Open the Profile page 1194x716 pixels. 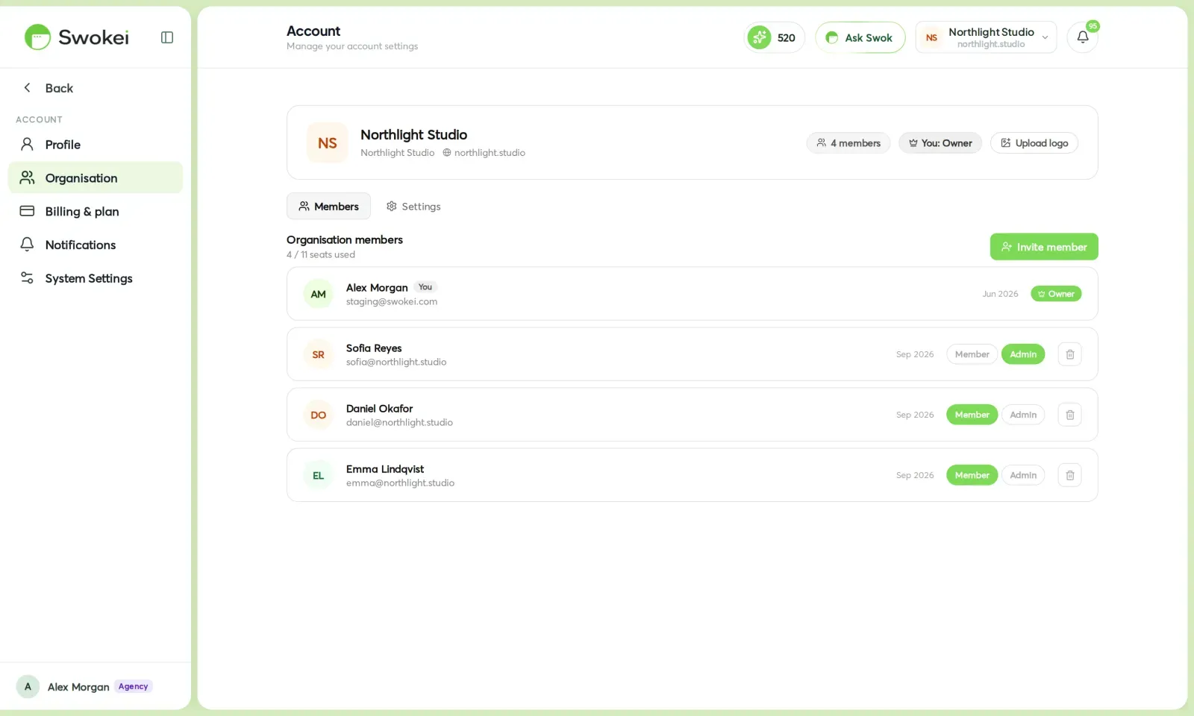click(96, 145)
